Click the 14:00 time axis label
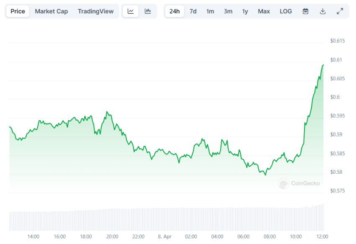Screen dimensions: 356x244 34,236
